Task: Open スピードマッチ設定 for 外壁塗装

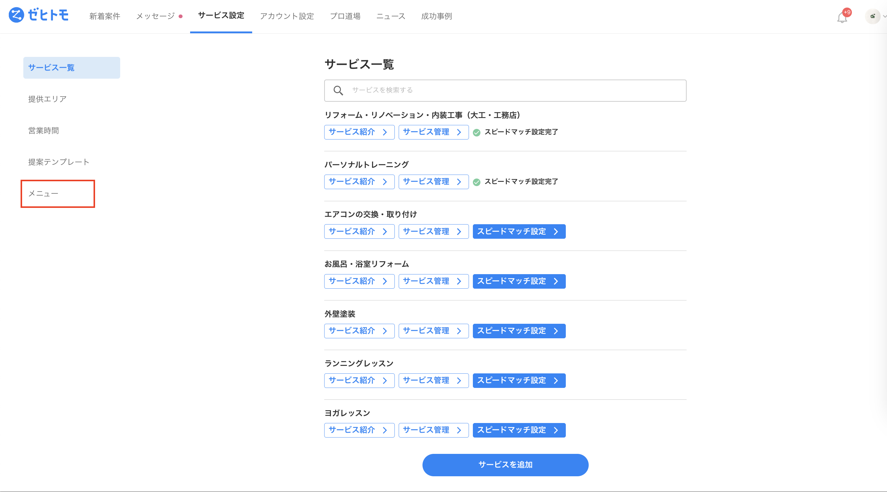Action: click(x=519, y=331)
